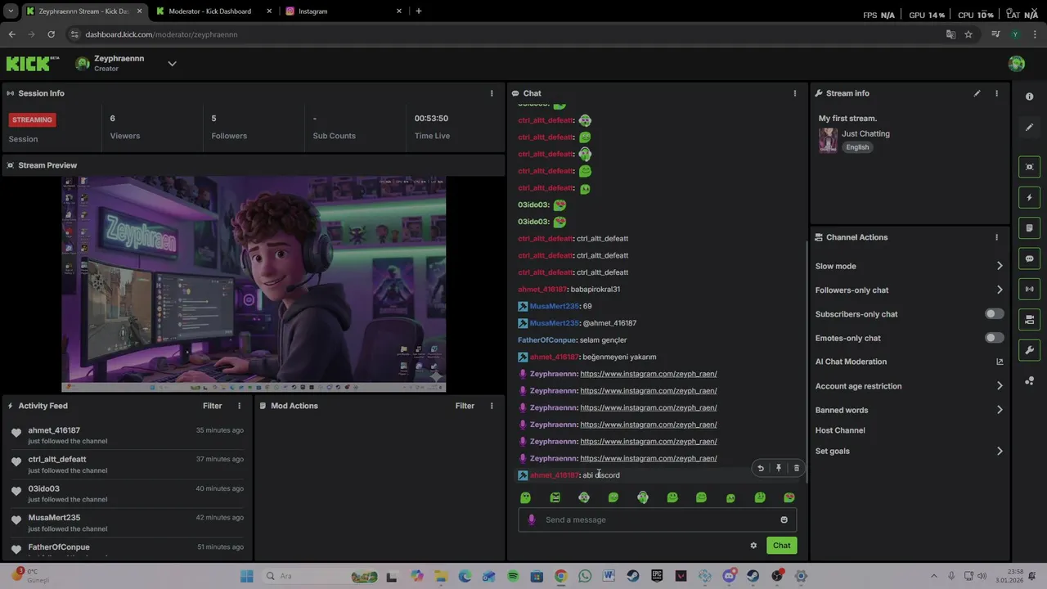This screenshot has height=589, width=1047.
Task: Click the three-dots cluster icon in sidebar
Action: click(1029, 381)
